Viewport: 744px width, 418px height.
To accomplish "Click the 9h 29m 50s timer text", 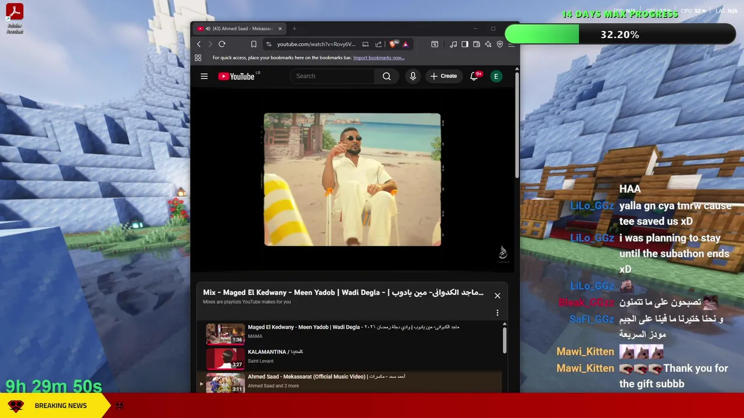I will 53,386.
